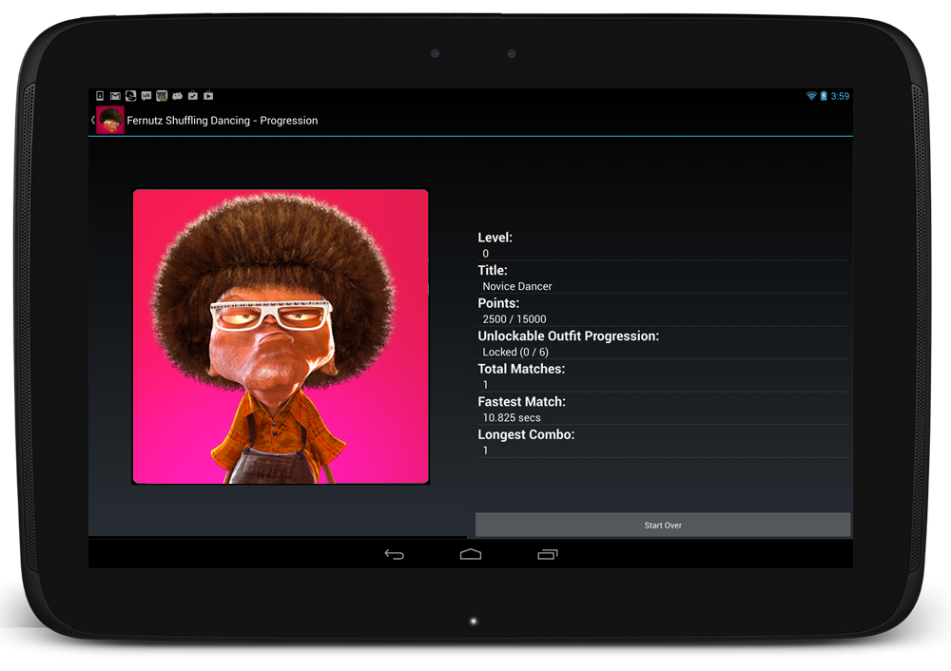
Task: Tap the 'Title:' label
Action: coord(493,270)
